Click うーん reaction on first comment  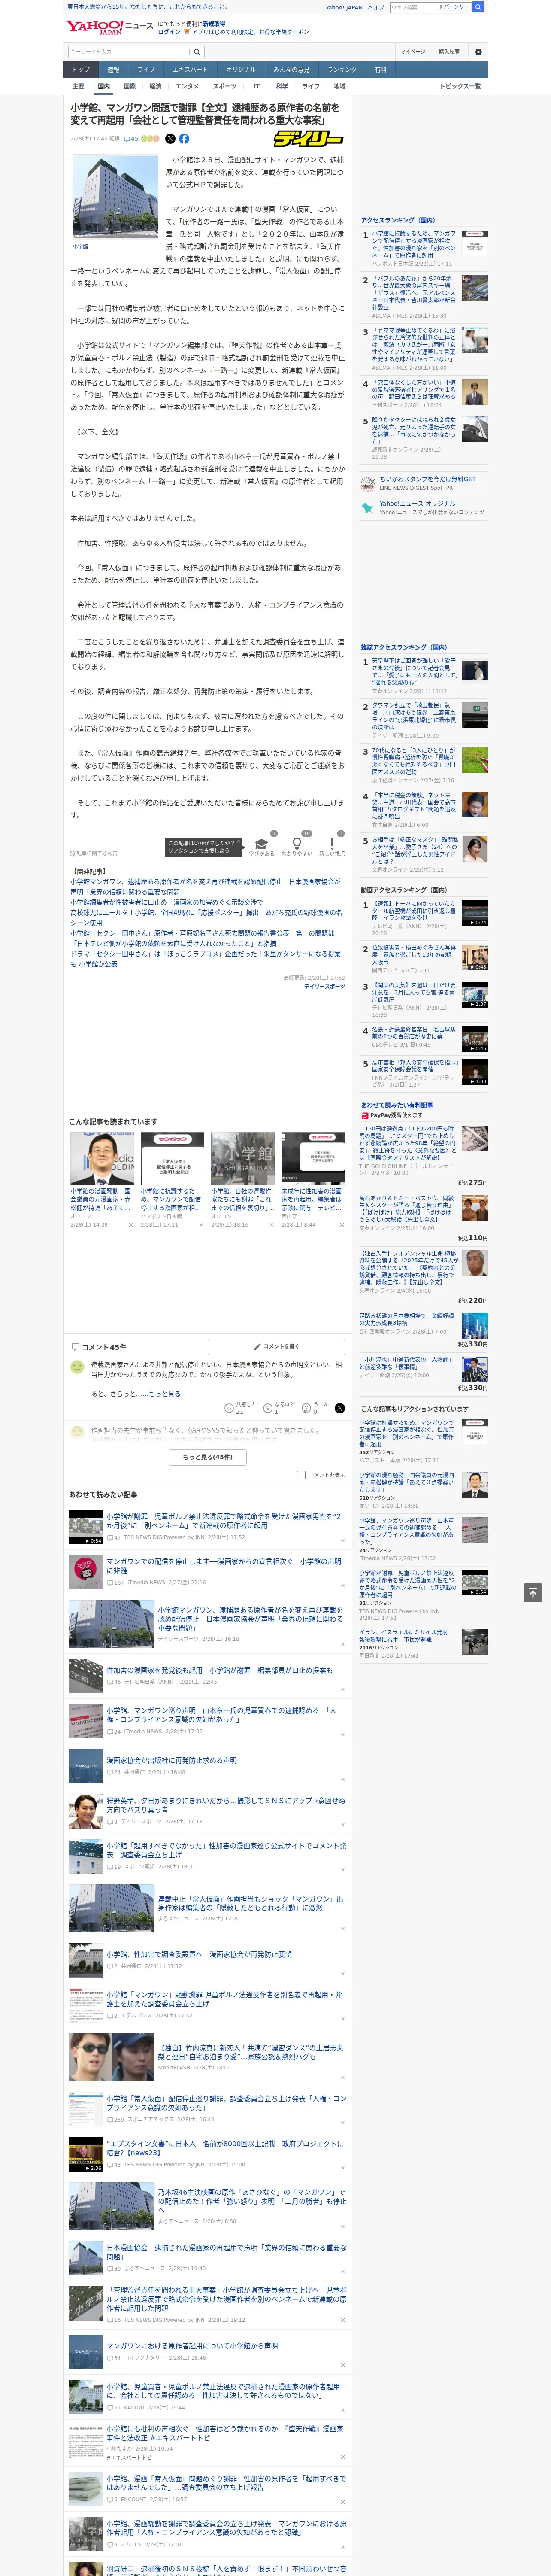tap(307, 1408)
